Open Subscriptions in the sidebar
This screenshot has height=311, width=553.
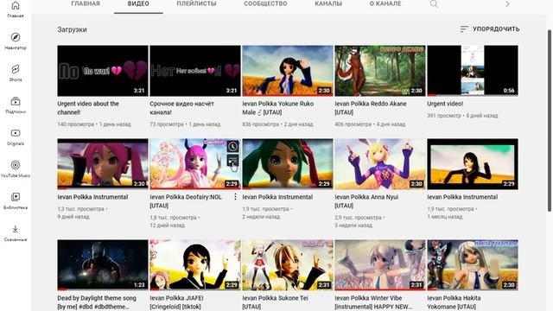16,101
